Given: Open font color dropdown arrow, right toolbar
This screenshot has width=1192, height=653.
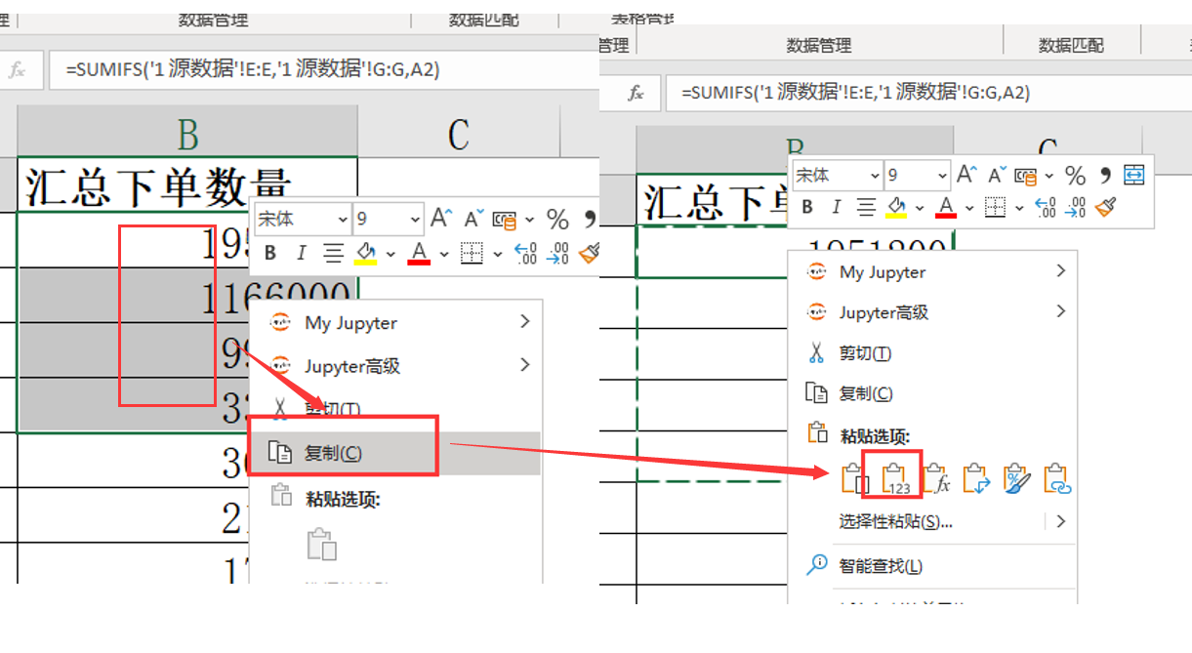Looking at the screenshot, I should (x=968, y=208).
